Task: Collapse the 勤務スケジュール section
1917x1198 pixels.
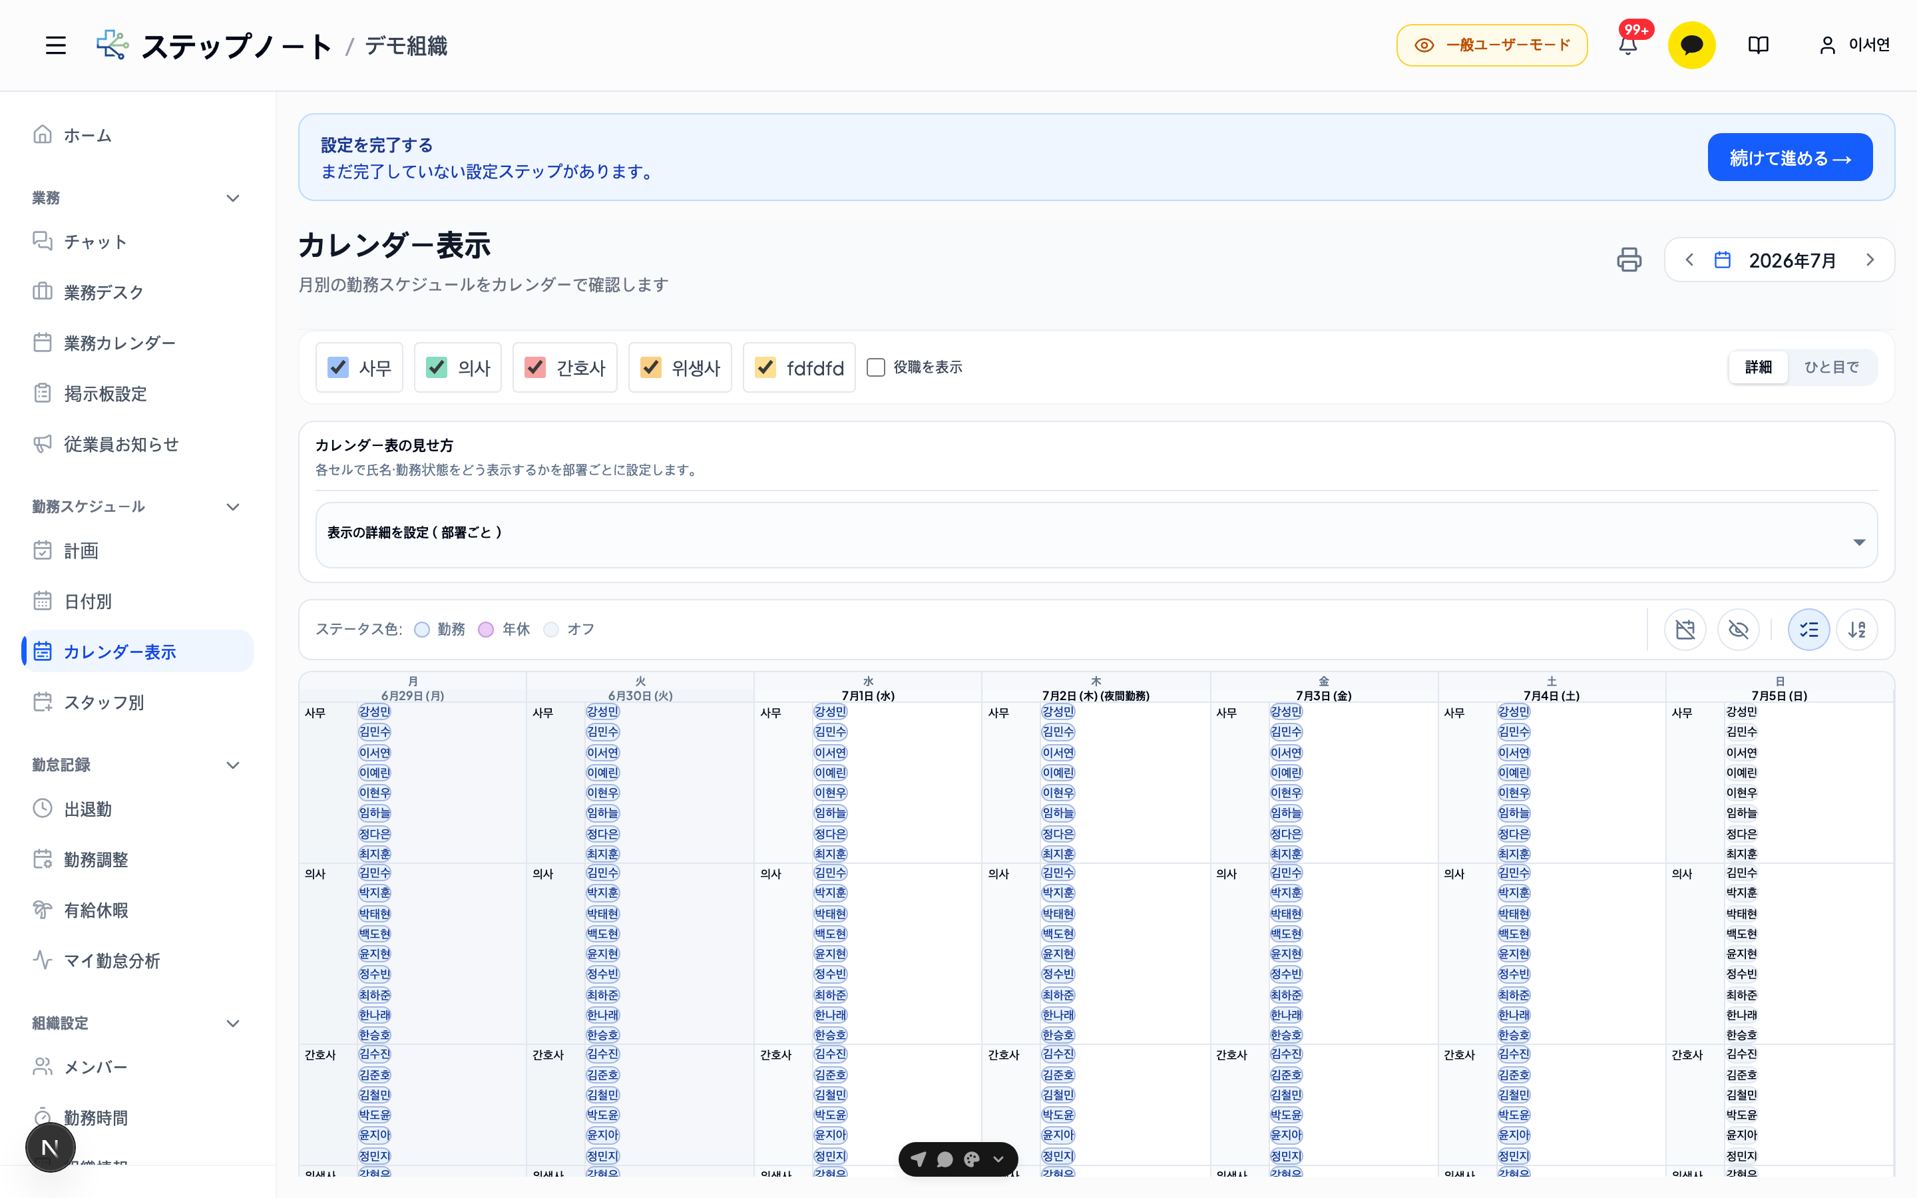Action: coord(233,507)
